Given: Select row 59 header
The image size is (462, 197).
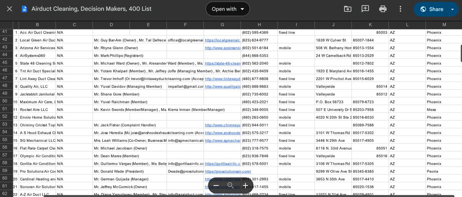Looking at the screenshot, I should 5,171.
